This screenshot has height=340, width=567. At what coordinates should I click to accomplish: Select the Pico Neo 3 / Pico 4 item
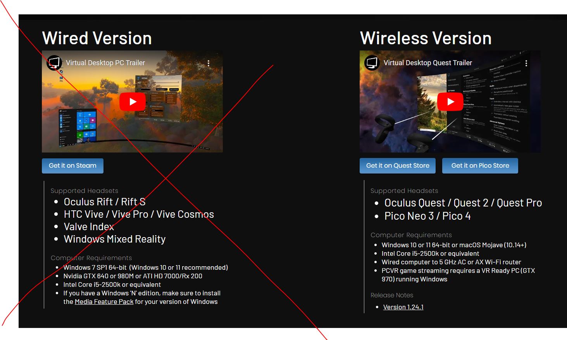click(x=427, y=216)
